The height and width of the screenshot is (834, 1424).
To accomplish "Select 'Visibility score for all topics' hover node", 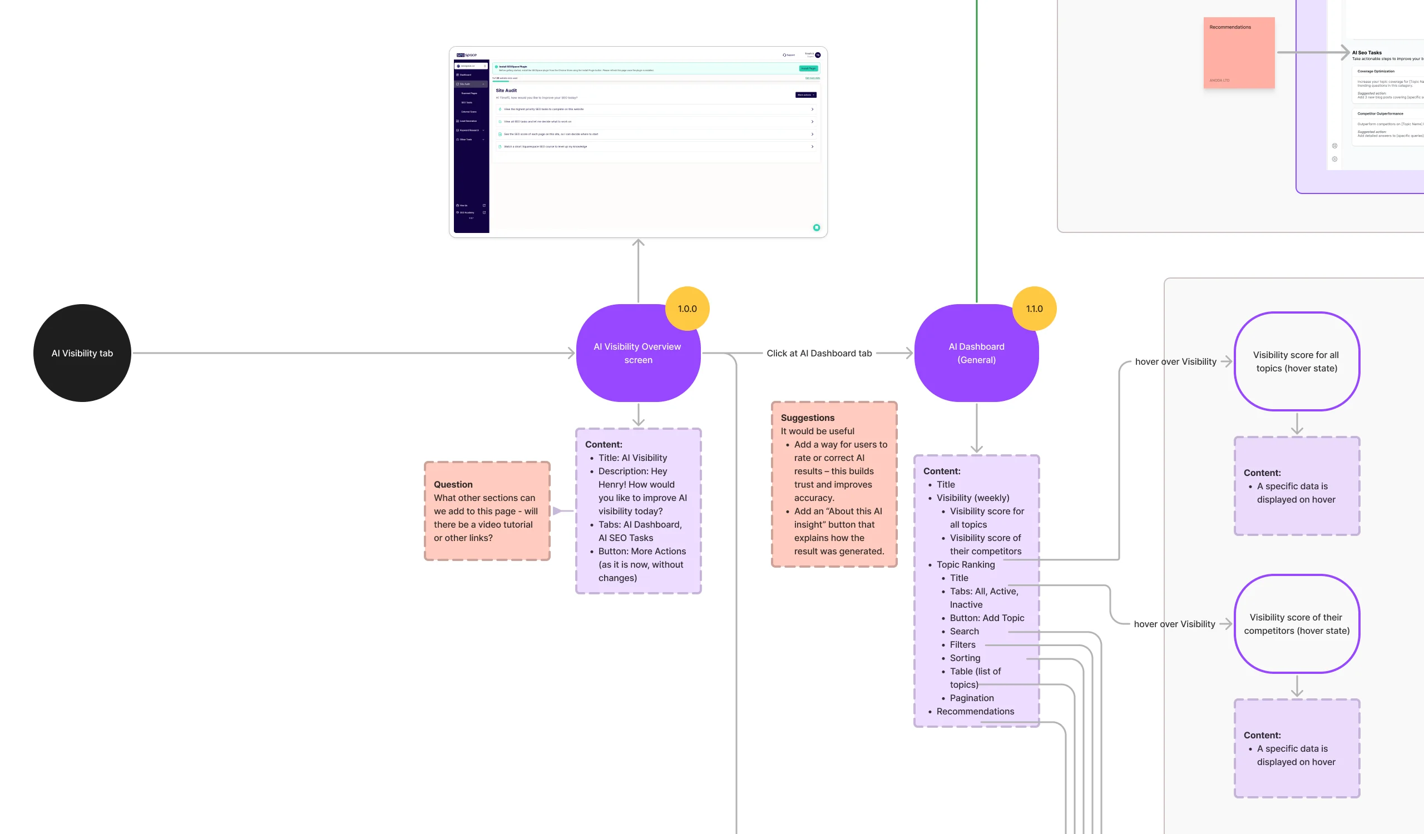I will click(1296, 361).
